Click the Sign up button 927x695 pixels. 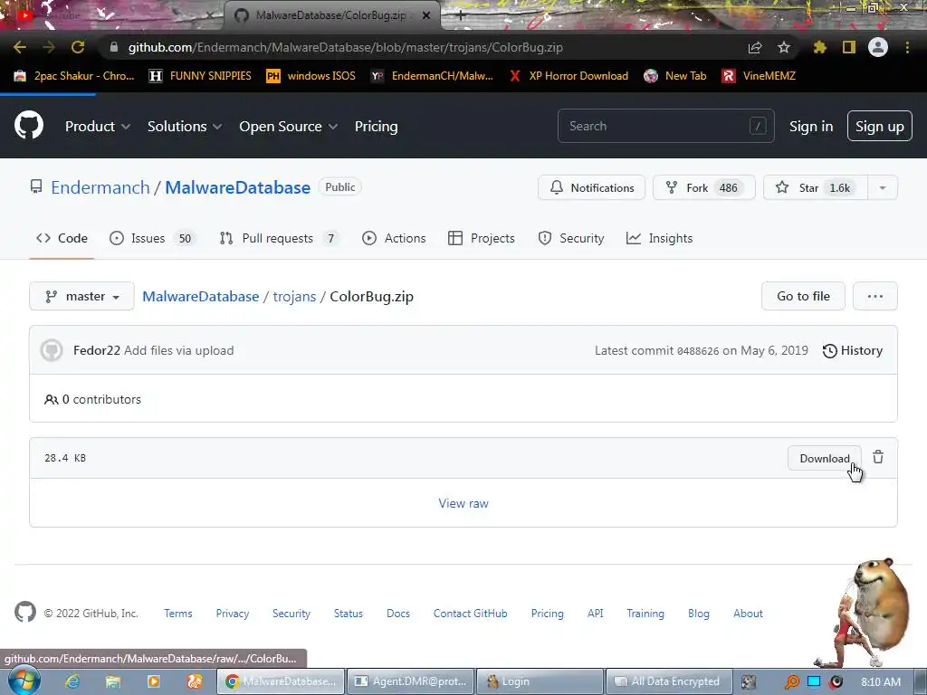tap(879, 126)
